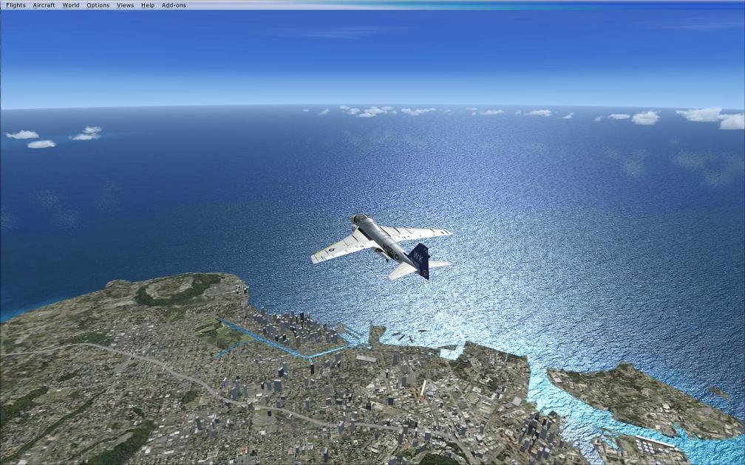Screen dimensions: 745x465
Task: Open the Options menu
Action: tap(98, 5)
